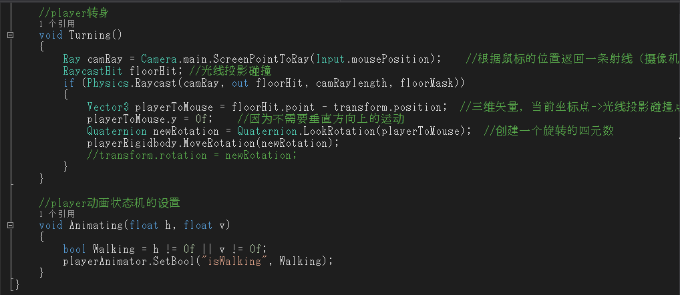Open references link above Animating method

point(57,214)
